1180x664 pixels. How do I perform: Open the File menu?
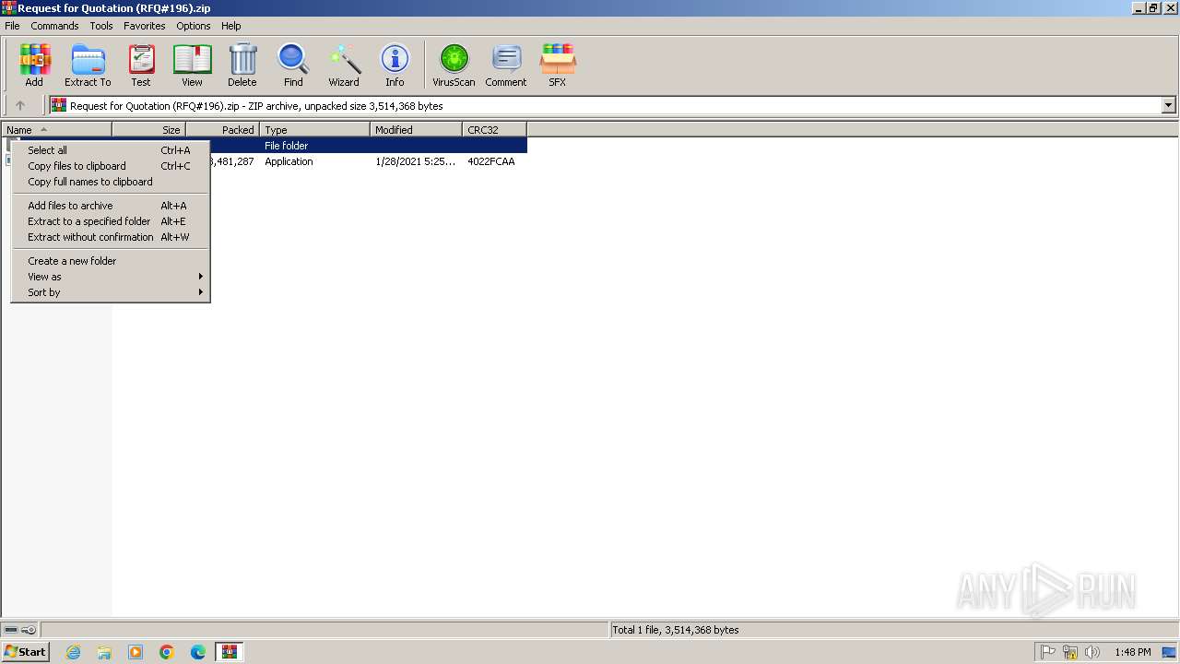(x=12, y=26)
